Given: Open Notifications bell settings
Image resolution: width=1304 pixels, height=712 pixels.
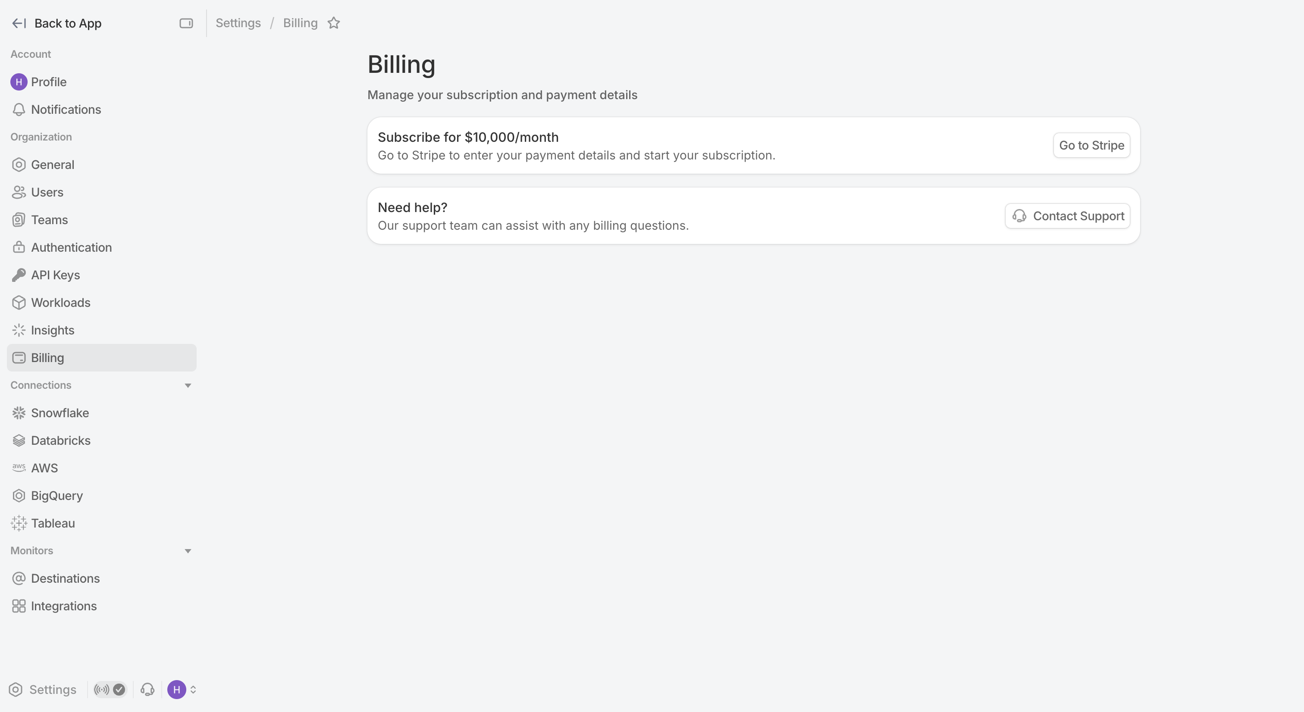Looking at the screenshot, I should [x=101, y=109].
